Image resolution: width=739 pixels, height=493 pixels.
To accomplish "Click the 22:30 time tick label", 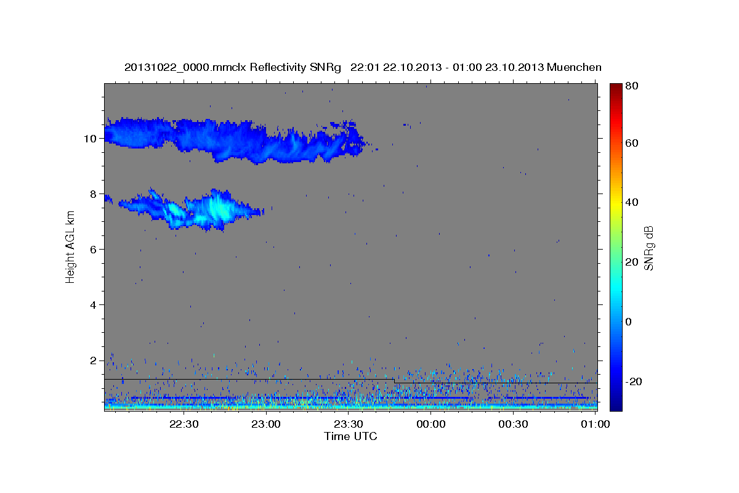I will pyautogui.click(x=184, y=424).
